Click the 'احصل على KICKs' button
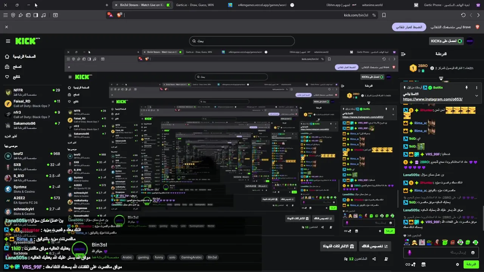This screenshot has height=272, width=484. pyautogui.click(x=447, y=41)
